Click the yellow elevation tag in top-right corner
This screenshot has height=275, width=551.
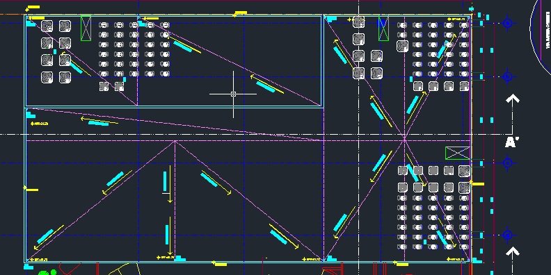[x=456, y=19]
